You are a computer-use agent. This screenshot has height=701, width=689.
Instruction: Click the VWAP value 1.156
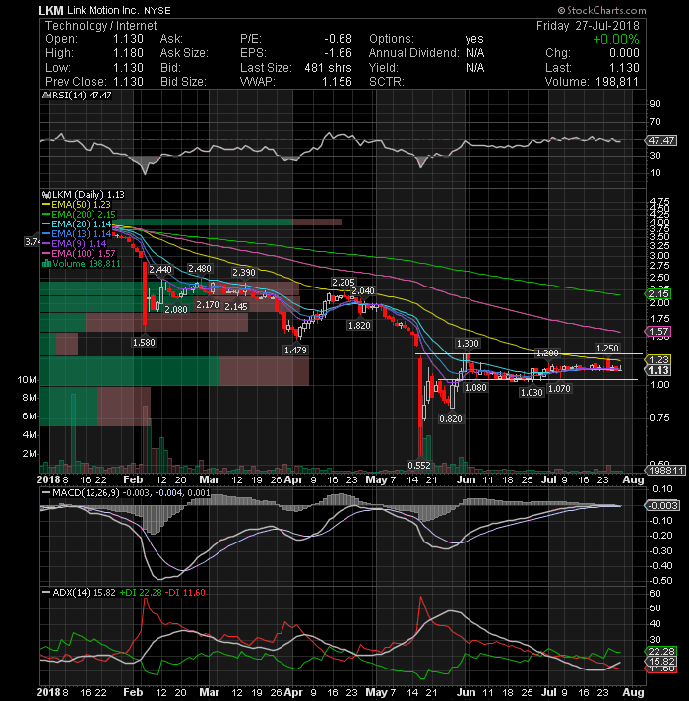337,82
